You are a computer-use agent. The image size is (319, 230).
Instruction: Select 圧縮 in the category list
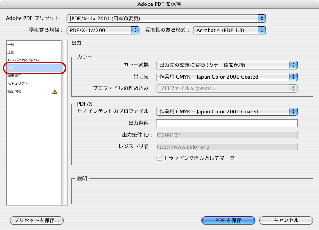[34, 52]
